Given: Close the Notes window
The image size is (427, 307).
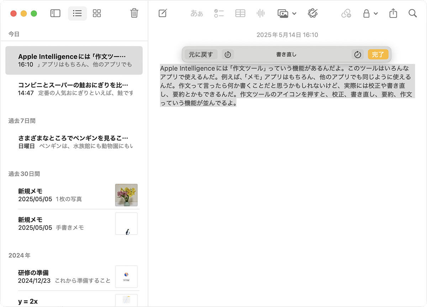Looking at the screenshot, I should pos(14,14).
